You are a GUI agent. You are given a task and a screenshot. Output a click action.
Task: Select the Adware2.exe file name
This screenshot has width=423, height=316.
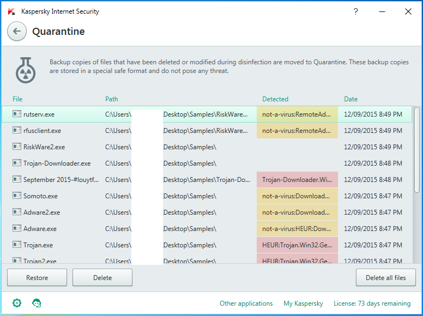click(41, 212)
